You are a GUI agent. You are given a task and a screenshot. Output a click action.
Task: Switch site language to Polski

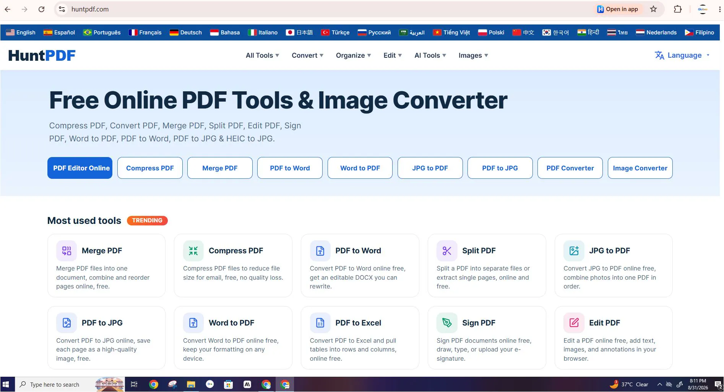491,32
